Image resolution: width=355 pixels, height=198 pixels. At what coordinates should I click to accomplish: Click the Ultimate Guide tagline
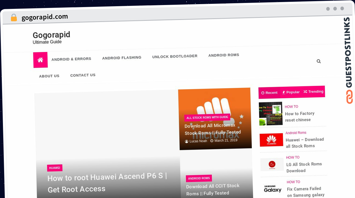click(47, 42)
